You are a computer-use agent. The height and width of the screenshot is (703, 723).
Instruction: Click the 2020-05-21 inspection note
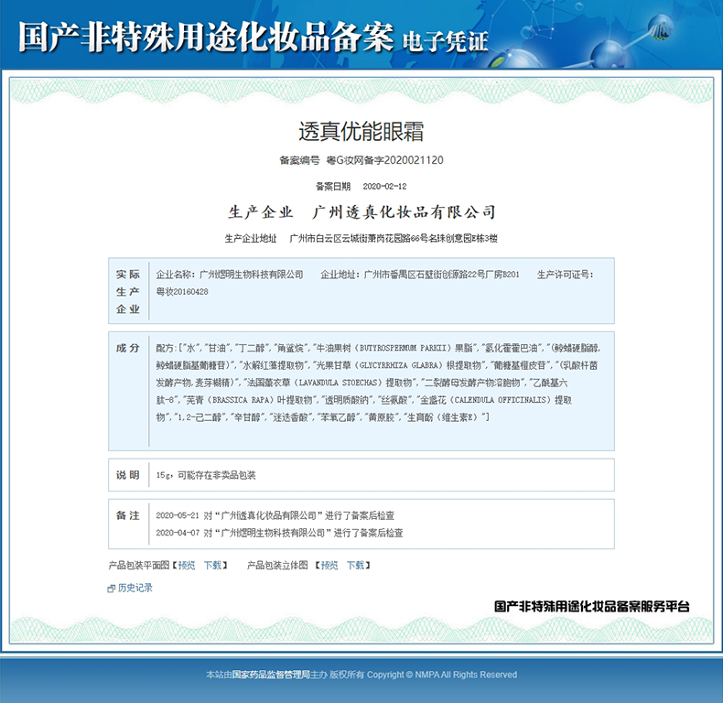275,515
